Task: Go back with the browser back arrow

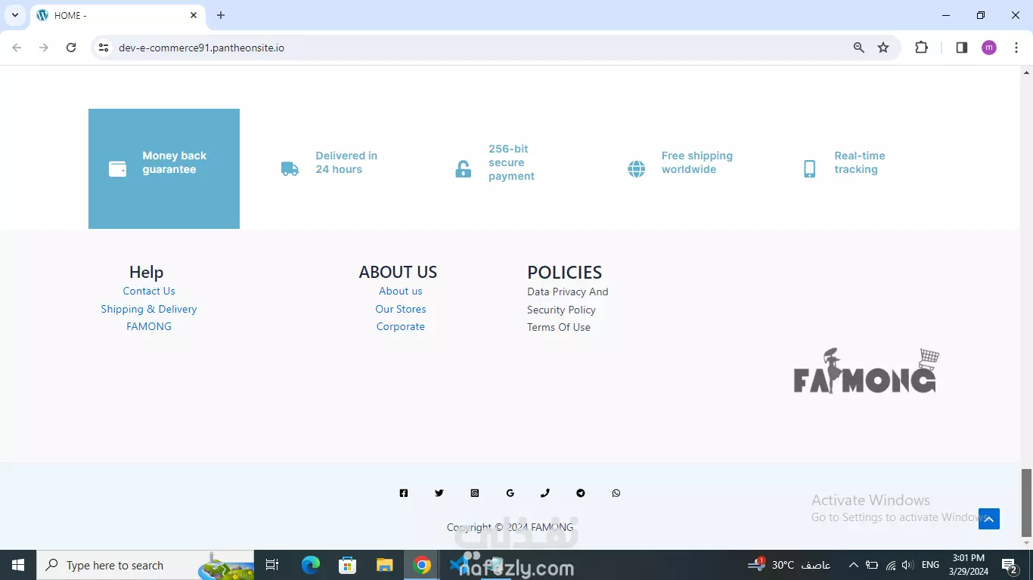Action: click(17, 48)
